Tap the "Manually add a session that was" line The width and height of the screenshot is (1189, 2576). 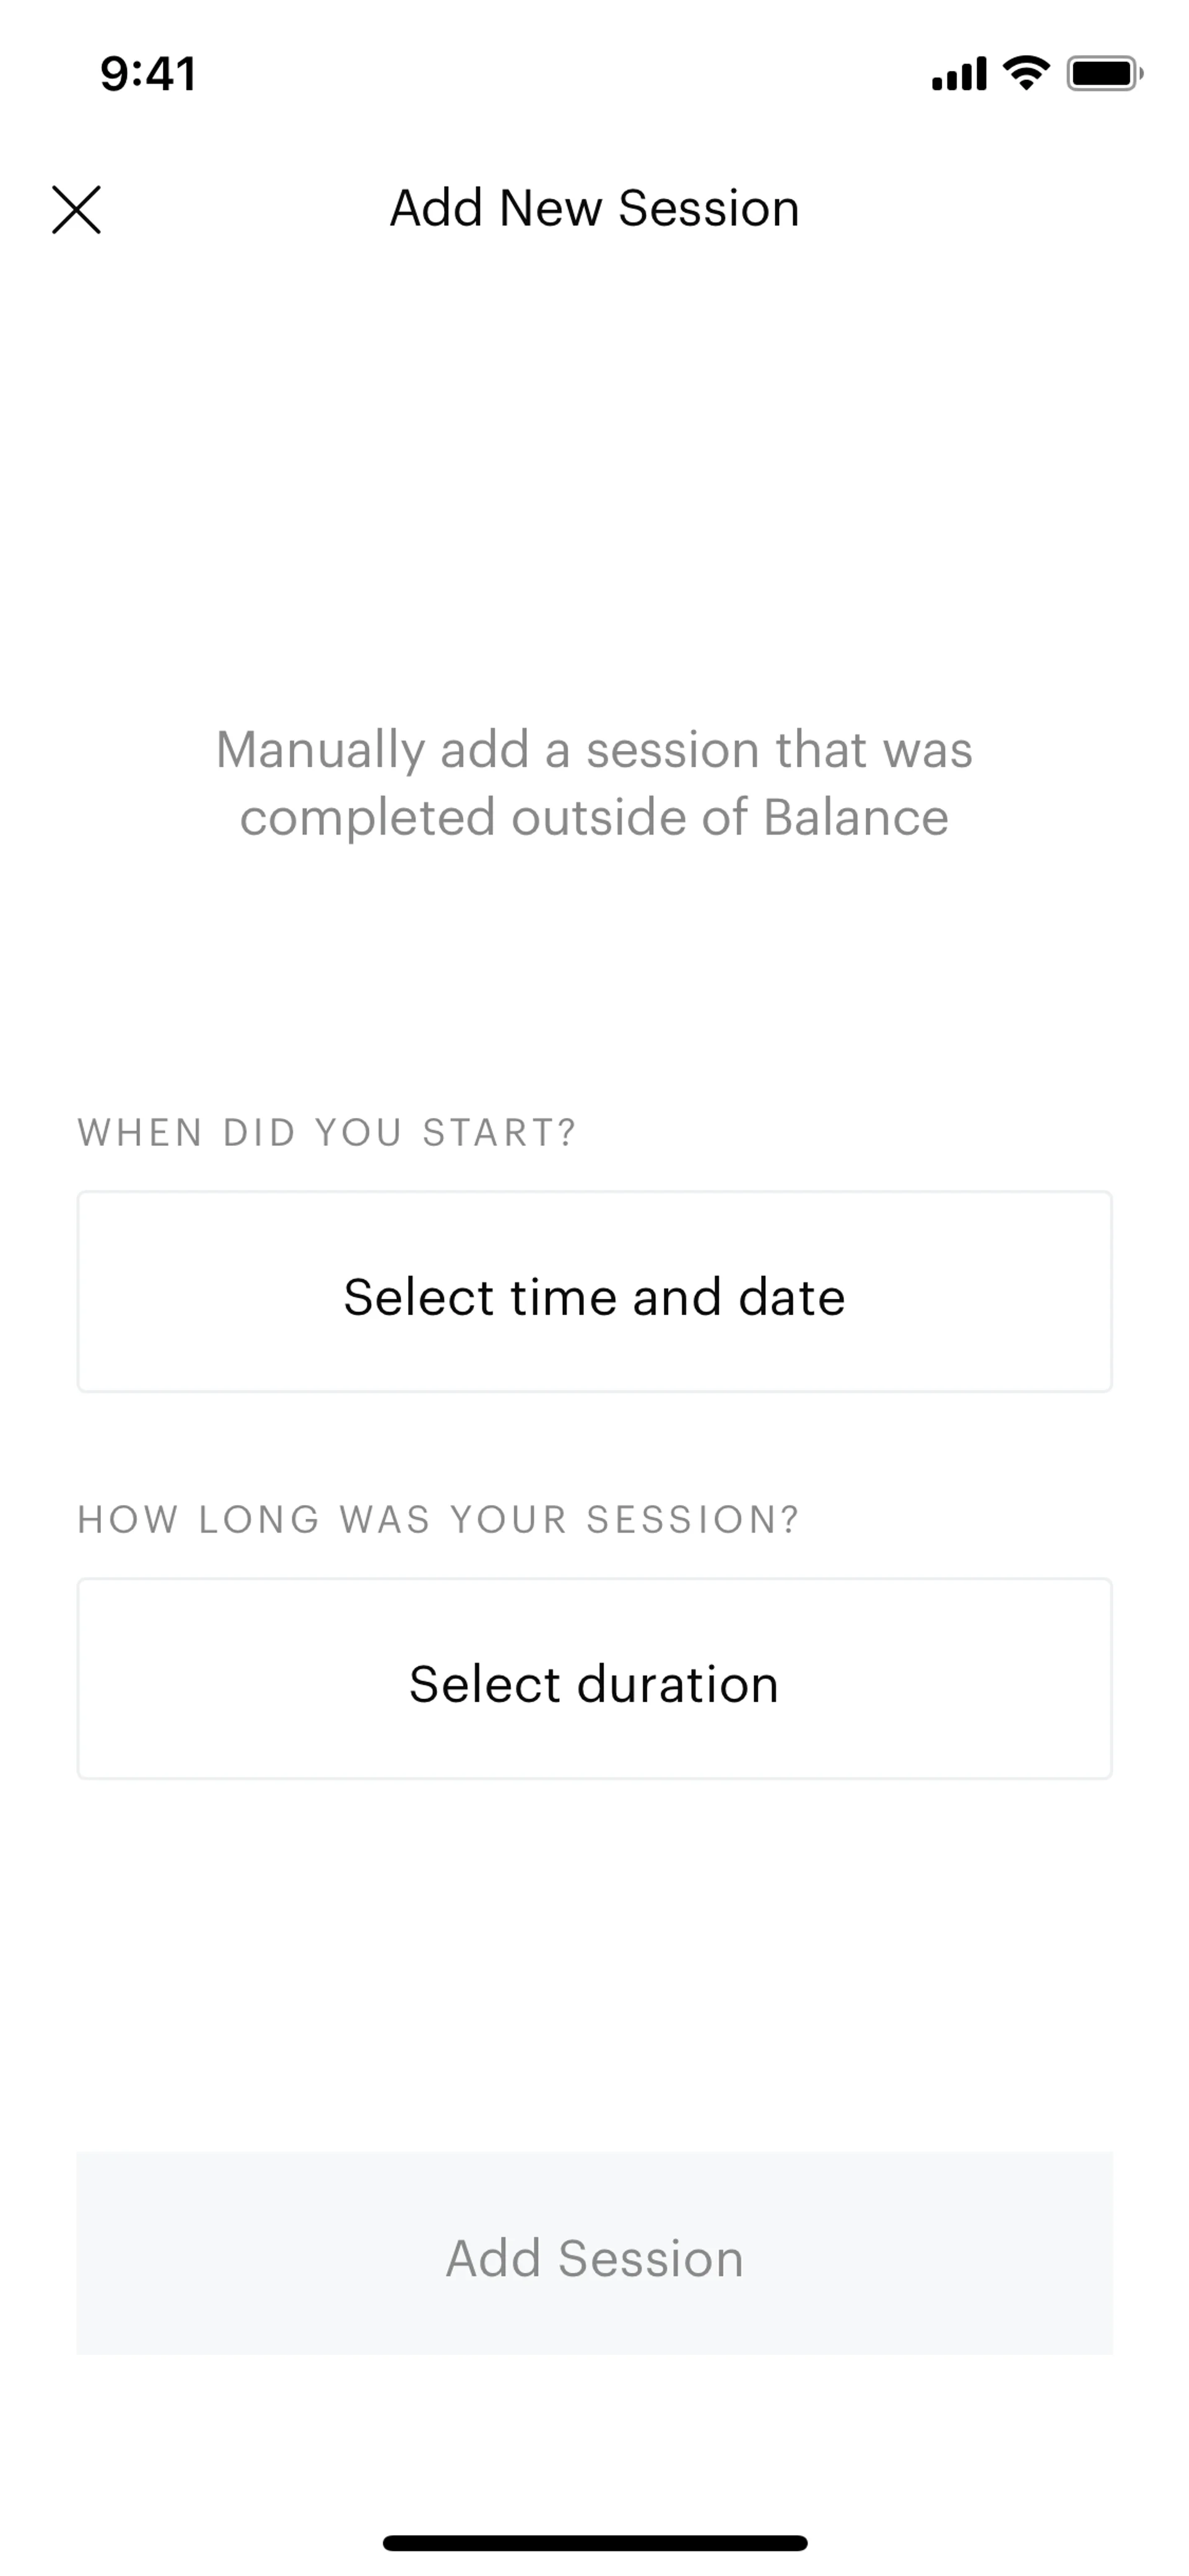click(x=594, y=750)
